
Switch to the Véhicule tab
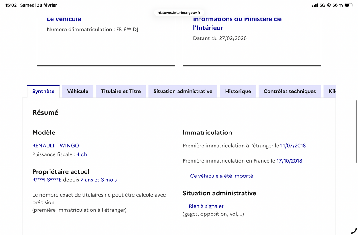tap(78, 91)
